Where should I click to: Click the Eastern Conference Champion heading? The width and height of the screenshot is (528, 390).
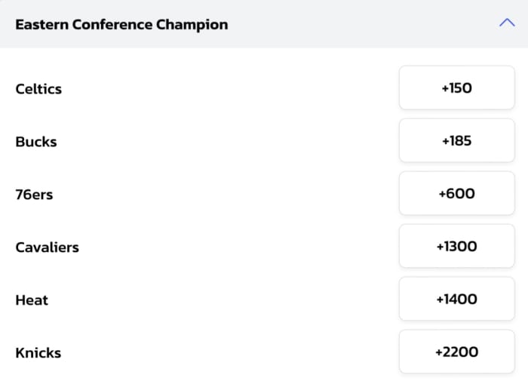click(x=121, y=24)
